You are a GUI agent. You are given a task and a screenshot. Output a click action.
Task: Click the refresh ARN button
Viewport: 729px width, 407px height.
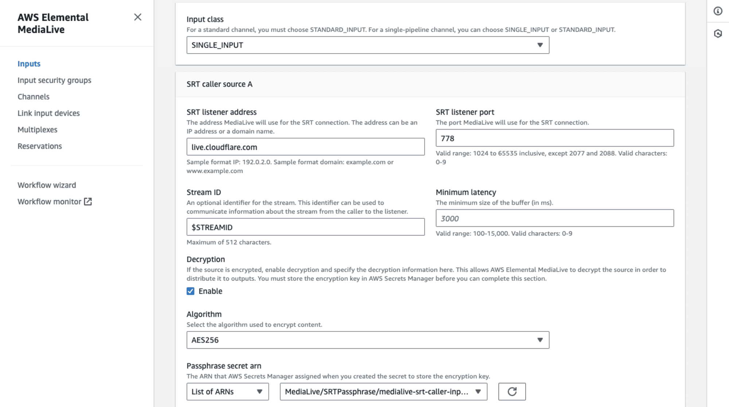(512, 391)
